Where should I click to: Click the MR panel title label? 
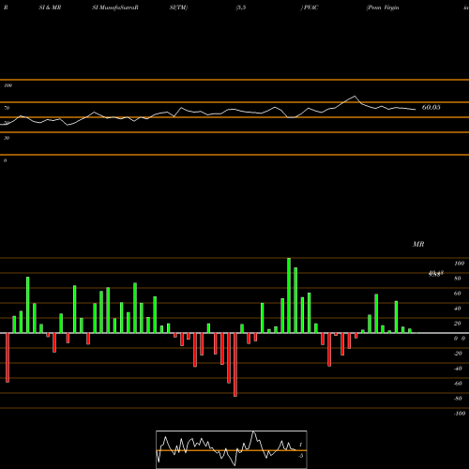418,244
